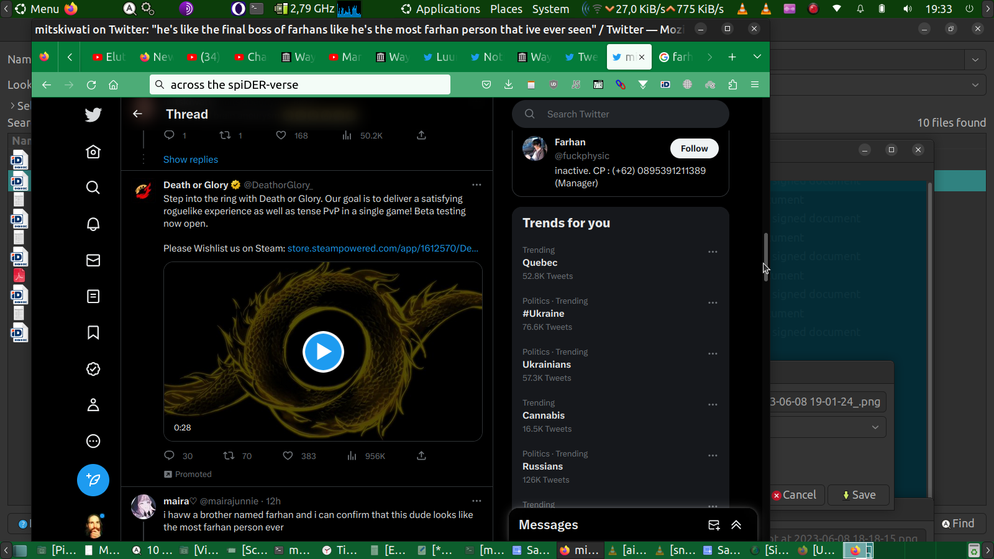Reply to the Death or Glory tweet
Image resolution: width=994 pixels, height=559 pixels.
tap(169, 456)
